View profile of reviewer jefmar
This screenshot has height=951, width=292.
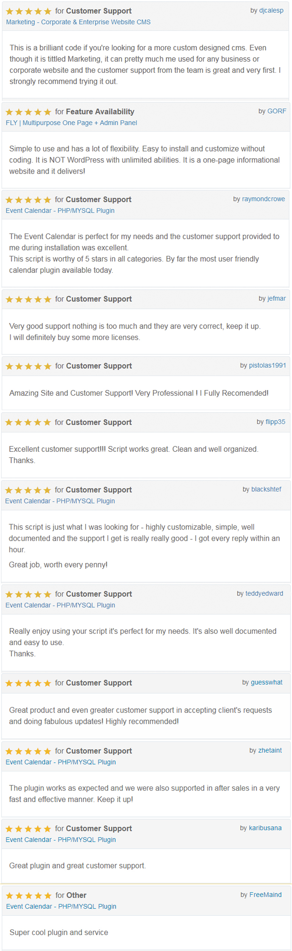(x=276, y=299)
